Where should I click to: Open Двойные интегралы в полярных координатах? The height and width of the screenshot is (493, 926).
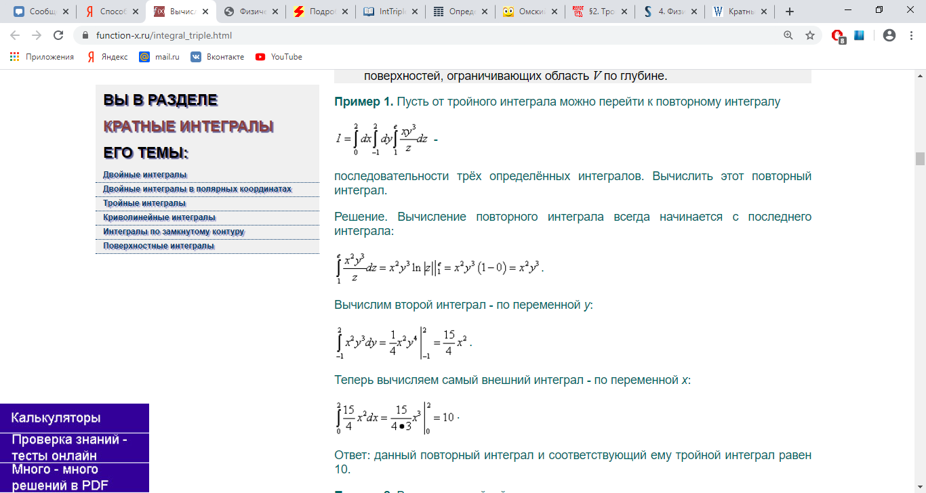(x=197, y=189)
